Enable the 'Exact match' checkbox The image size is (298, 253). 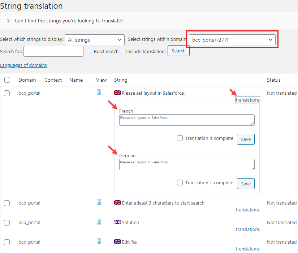(x=88, y=51)
